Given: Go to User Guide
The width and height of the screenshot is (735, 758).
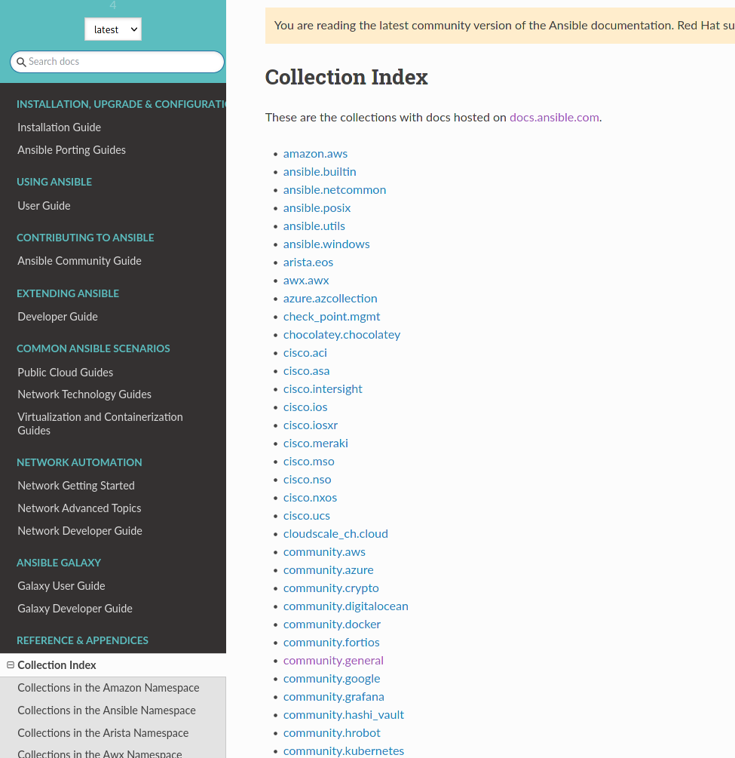Looking at the screenshot, I should pyautogui.click(x=44, y=205).
